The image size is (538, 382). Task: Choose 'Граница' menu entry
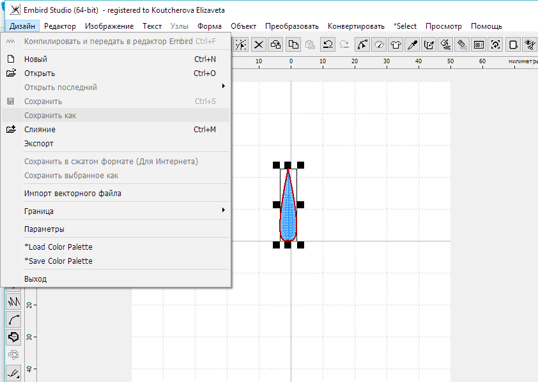click(116, 211)
